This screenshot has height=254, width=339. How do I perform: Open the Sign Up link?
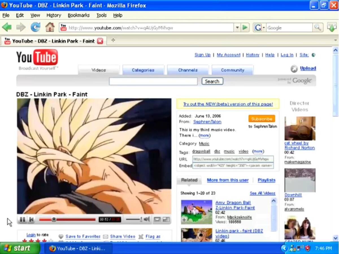point(203,55)
